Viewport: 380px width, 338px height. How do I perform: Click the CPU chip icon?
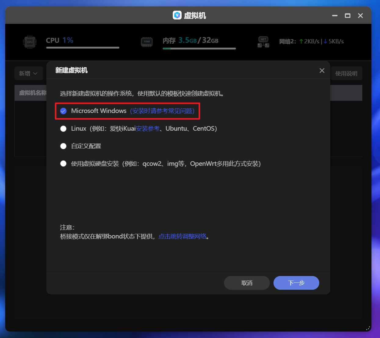click(x=30, y=42)
